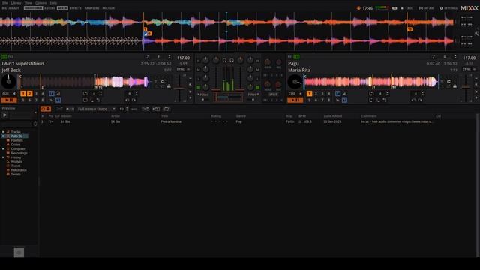Click the preview deck play button
The width and height of the screenshot is (480, 270).
coord(4,115)
